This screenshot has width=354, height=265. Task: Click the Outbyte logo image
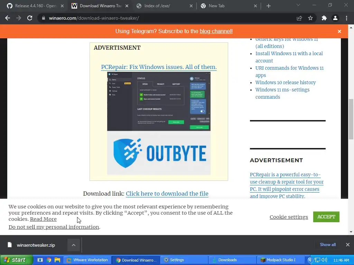click(x=159, y=153)
